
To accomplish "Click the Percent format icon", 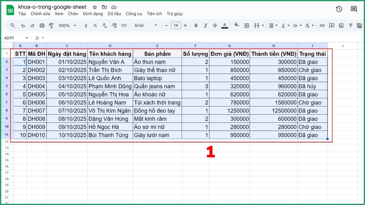I will click(95, 26).
